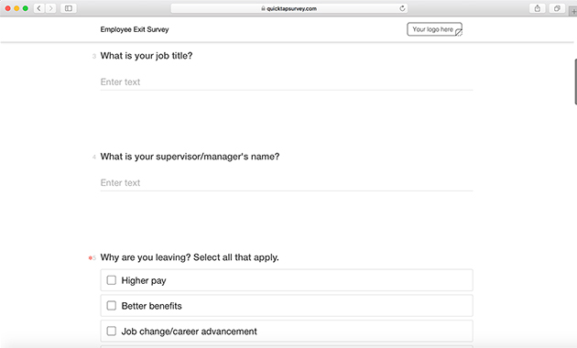Viewport: 577px width, 348px height.
Task: Click the Your logo here box
Action: 434,29
